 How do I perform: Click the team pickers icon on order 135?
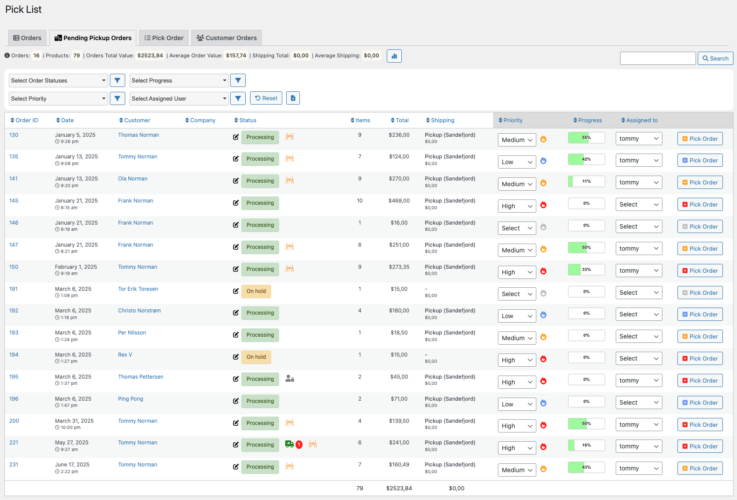(289, 158)
